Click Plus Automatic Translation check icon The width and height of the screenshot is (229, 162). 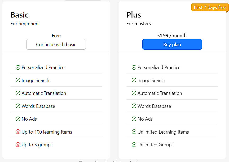134,93
